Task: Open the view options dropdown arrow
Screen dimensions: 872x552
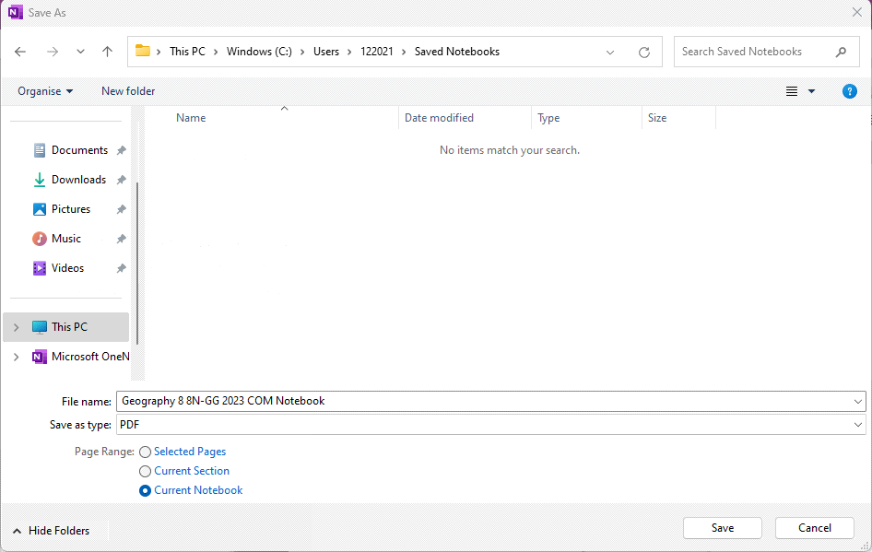Action: pyautogui.click(x=811, y=91)
